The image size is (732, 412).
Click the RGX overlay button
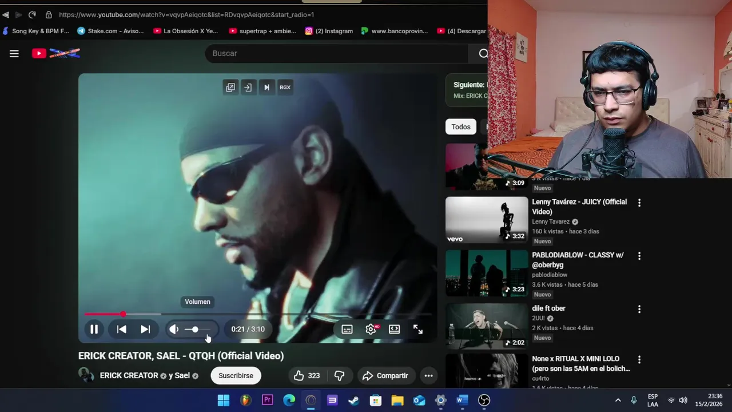[285, 88]
